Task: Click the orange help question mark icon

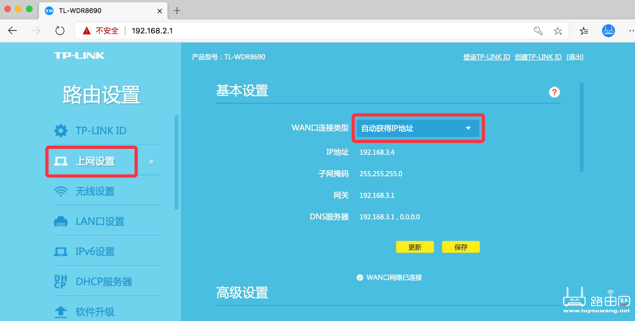Action: click(554, 92)
